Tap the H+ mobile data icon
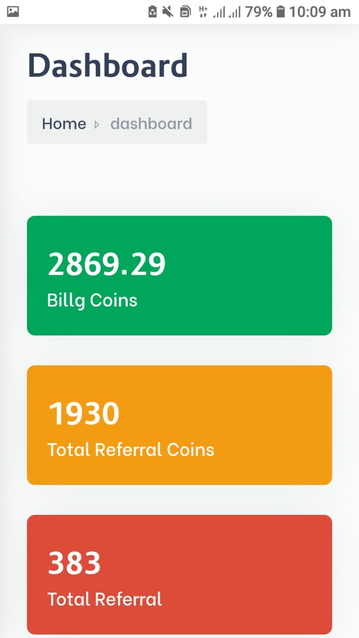359x638 pixels. pyautogui.click(x=203, y=12)
